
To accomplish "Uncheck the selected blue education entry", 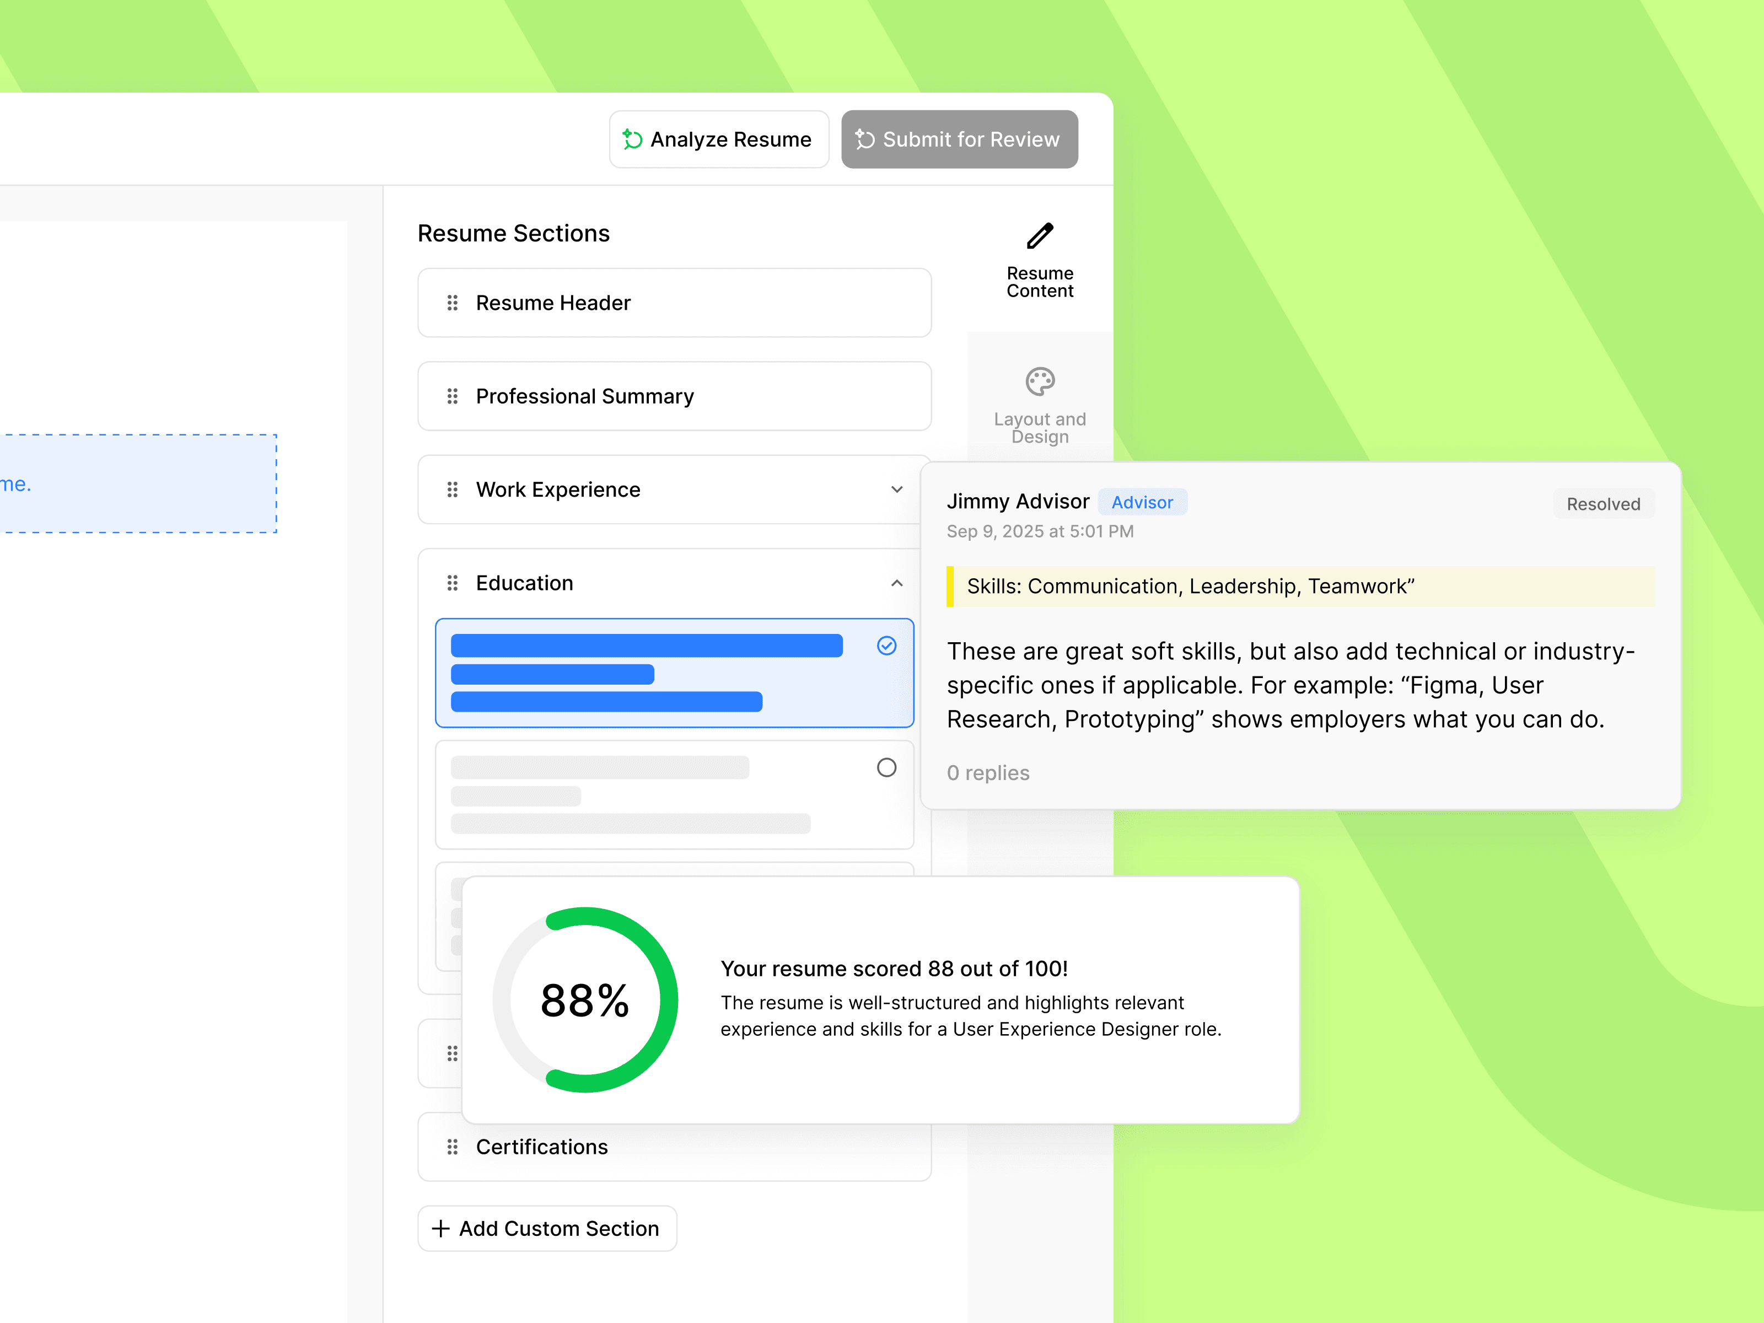I will click(x=887, y=646).
